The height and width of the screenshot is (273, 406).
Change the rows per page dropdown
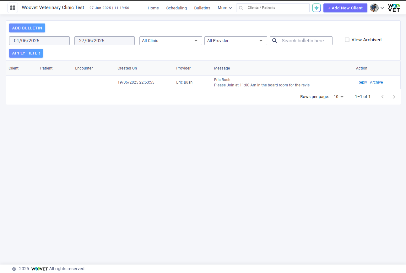pyautogui.click(x=338, y=97)
